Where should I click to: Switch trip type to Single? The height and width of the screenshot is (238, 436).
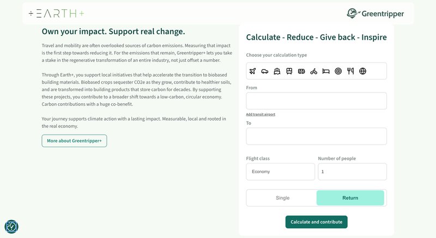click(282, 198)
